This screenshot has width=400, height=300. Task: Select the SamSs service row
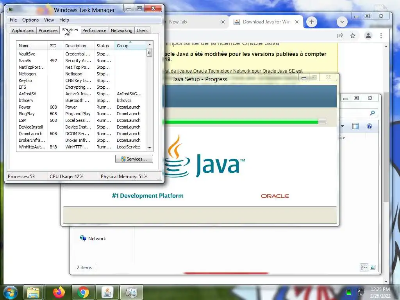81,61
